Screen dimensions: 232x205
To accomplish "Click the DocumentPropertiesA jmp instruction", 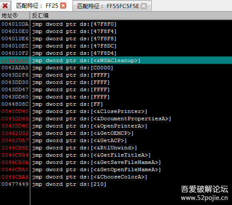I will (101, 119).
